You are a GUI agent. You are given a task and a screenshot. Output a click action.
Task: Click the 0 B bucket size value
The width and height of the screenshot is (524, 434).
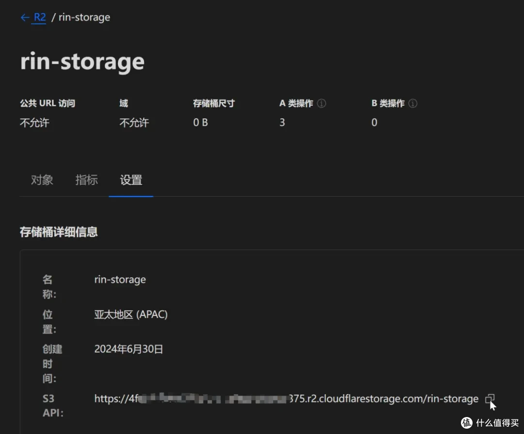[x=200, y=122]
